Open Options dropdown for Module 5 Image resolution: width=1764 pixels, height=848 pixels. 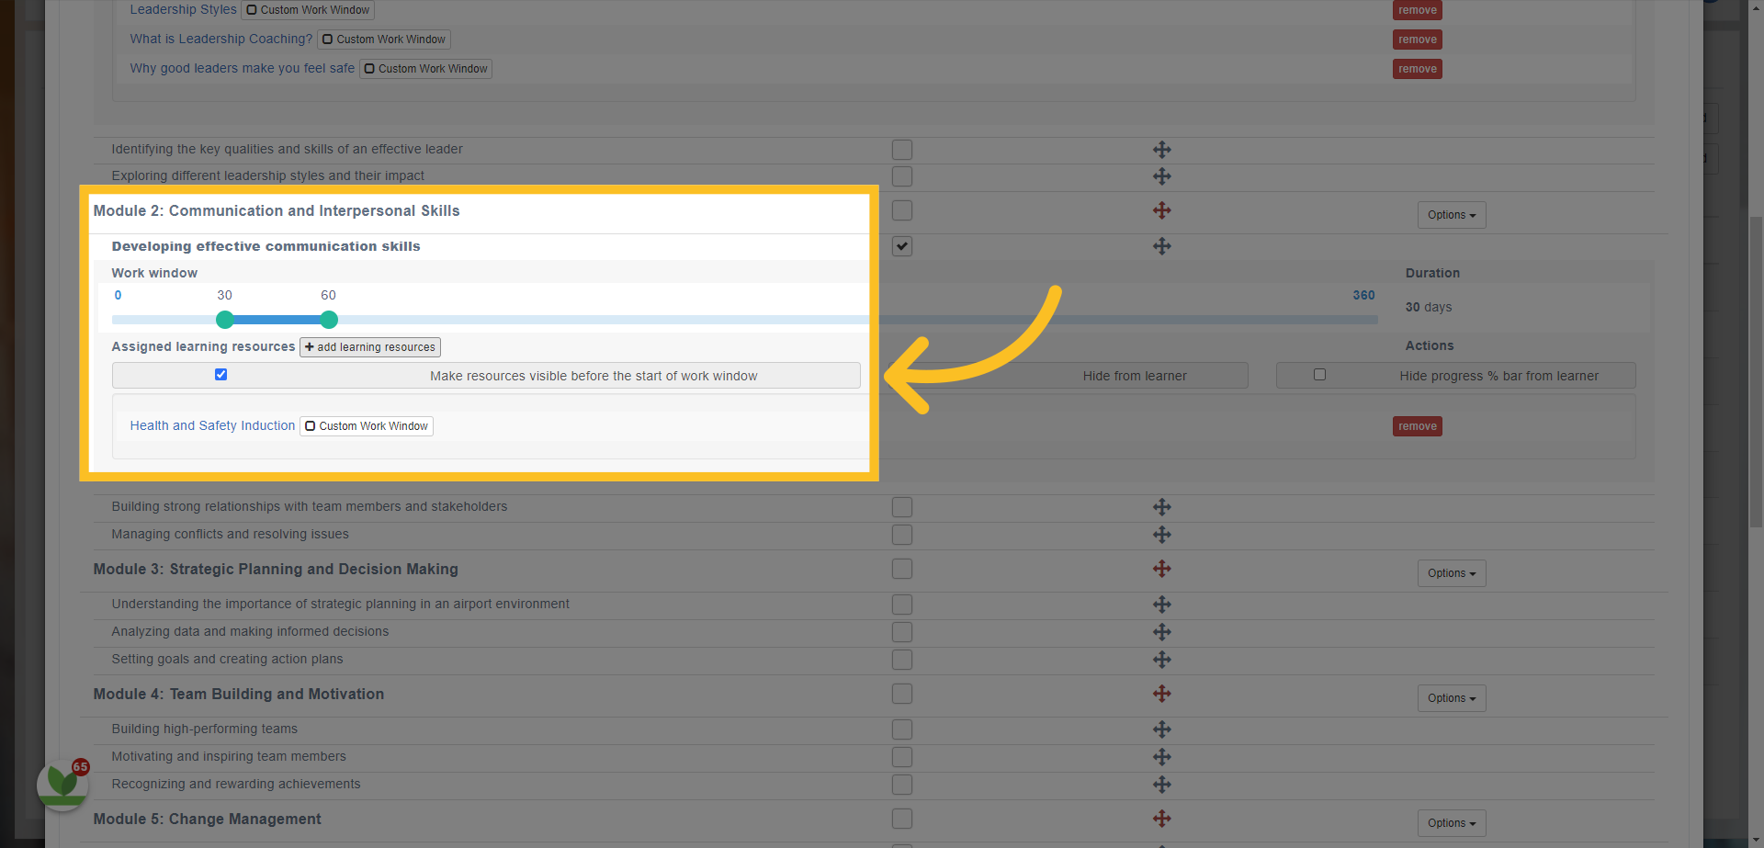(1452, 823)
